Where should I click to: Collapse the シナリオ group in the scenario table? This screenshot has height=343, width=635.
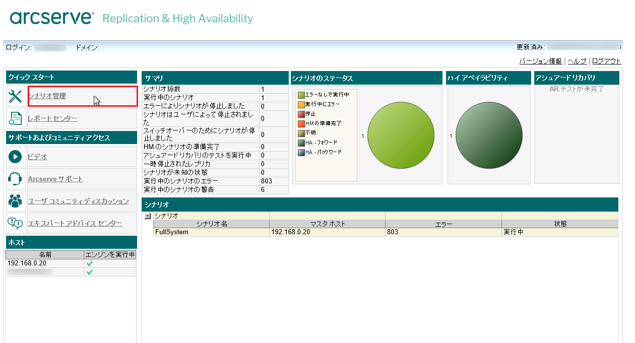point(148,216)
